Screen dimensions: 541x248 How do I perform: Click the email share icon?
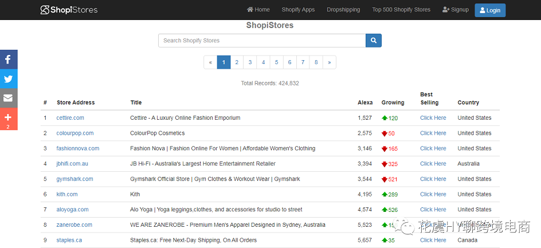9,98
